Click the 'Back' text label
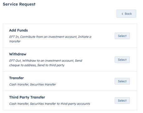 coord(128,14)
